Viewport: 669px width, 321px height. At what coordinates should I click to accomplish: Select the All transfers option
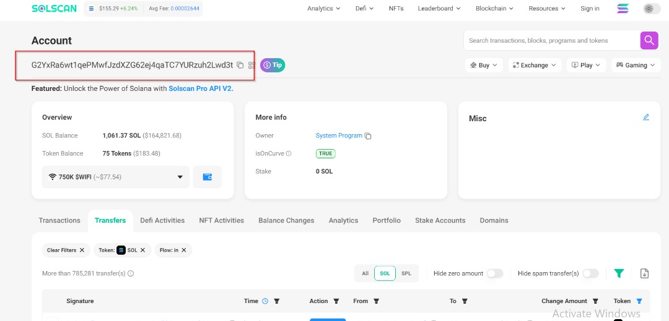coord(365,273)
